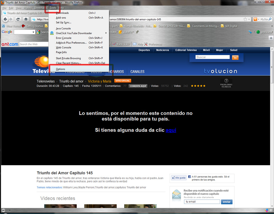Follow the aquí link in the player

click(x=171, y=130)
